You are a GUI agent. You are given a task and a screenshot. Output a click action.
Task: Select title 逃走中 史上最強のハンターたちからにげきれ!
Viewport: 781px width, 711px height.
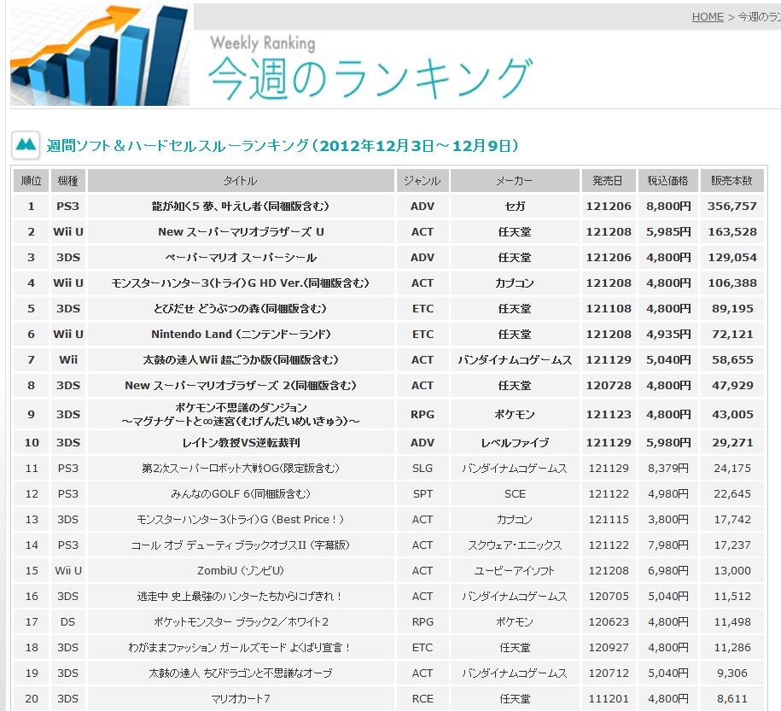pos(241,597)
